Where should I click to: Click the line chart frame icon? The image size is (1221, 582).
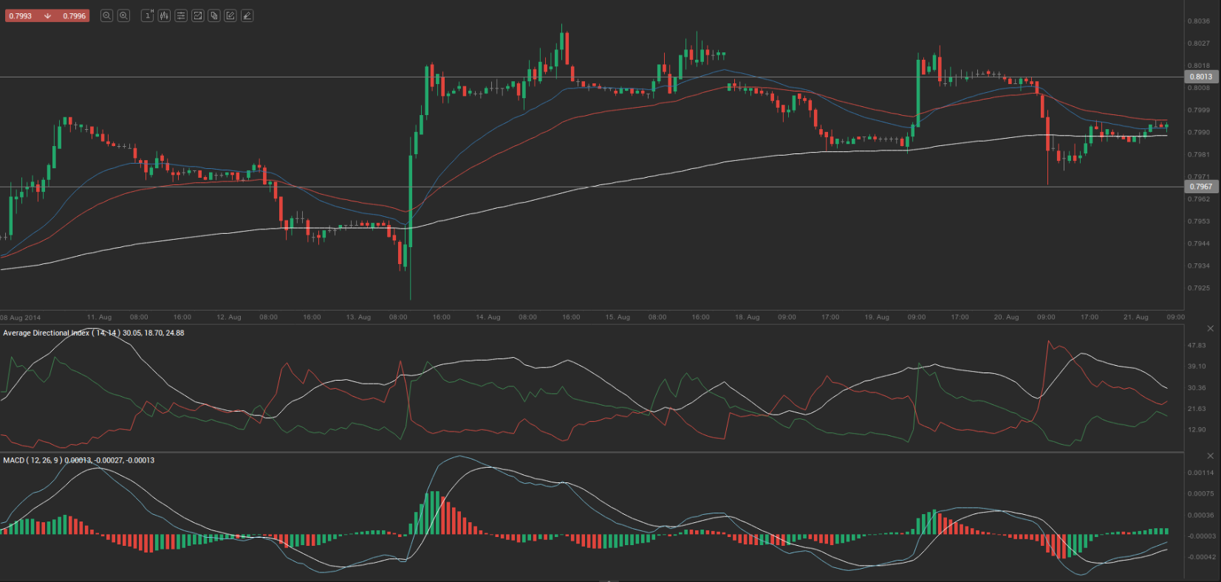pyautogui.click(x=198, y=15)
